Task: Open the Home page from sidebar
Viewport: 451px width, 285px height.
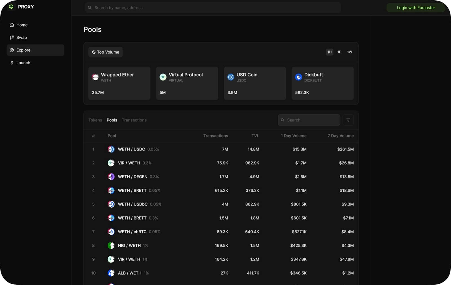Action: (x=35, y=25)
